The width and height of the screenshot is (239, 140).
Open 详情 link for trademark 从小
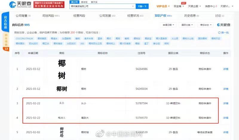pyautogui.click(x=226, y=103)
